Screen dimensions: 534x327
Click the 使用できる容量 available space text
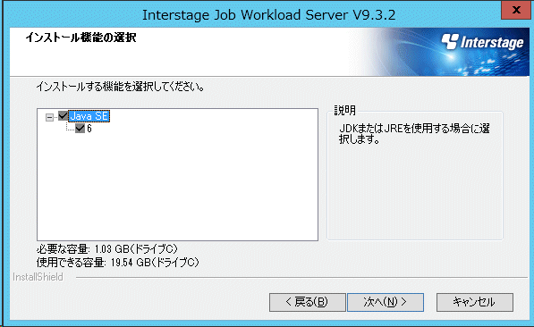(118, 263)
